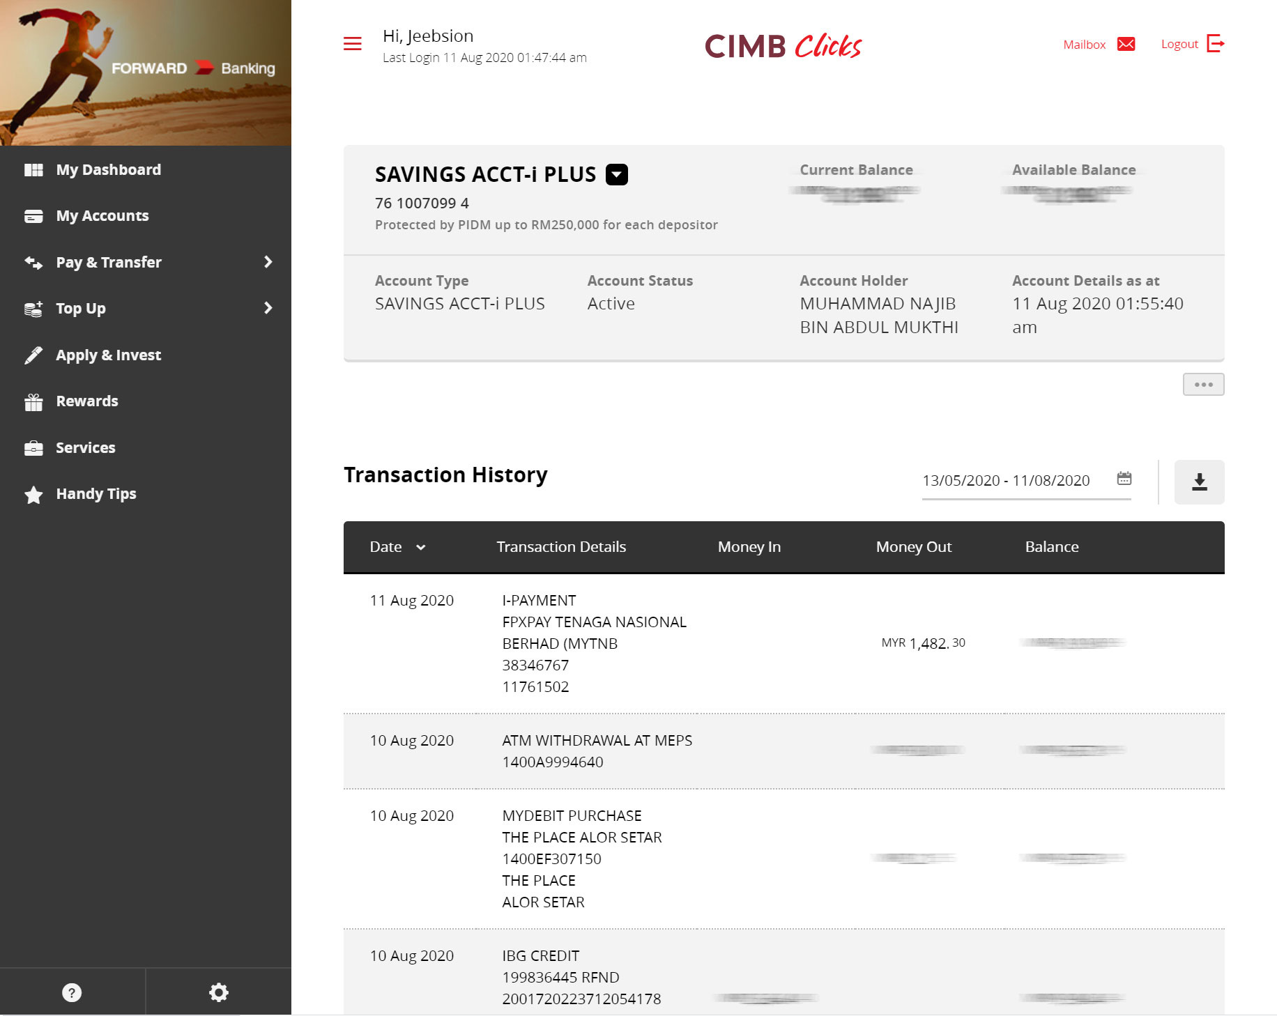Click the Logout exit icon
The width and height of the screenshot is (1277, 1016).
pos(1216,43)
